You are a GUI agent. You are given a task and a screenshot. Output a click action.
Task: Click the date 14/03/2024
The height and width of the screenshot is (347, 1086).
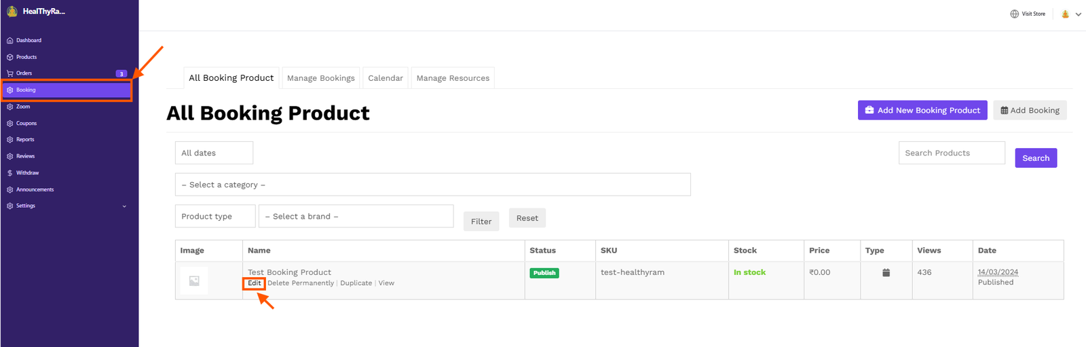pos(998,272)
